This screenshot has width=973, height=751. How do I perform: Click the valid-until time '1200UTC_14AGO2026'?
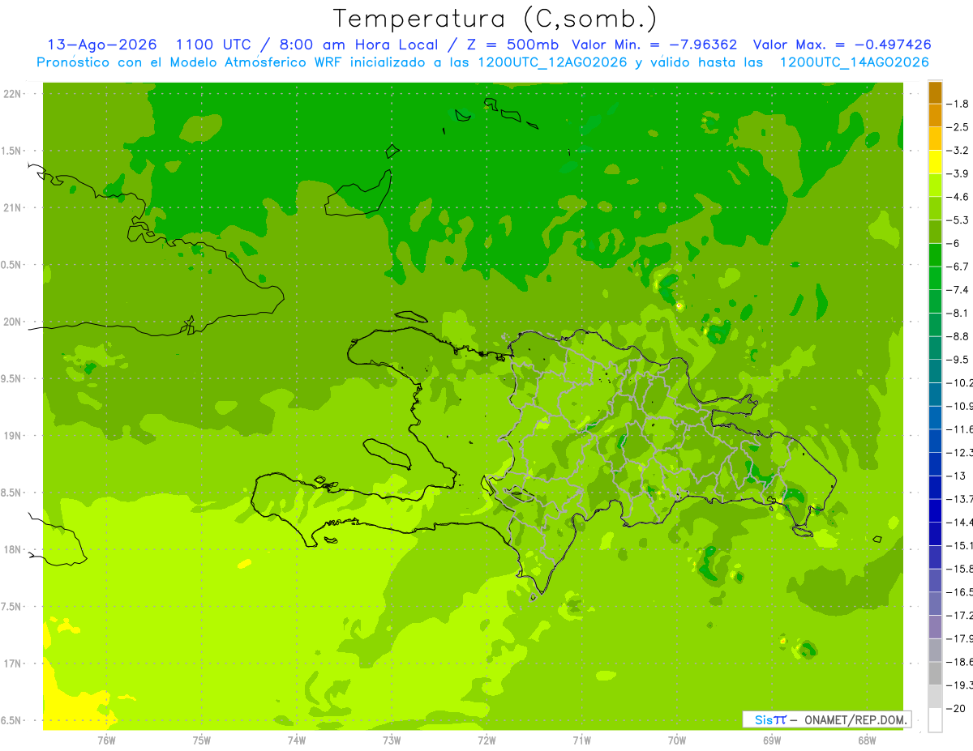tap(854, 62)
